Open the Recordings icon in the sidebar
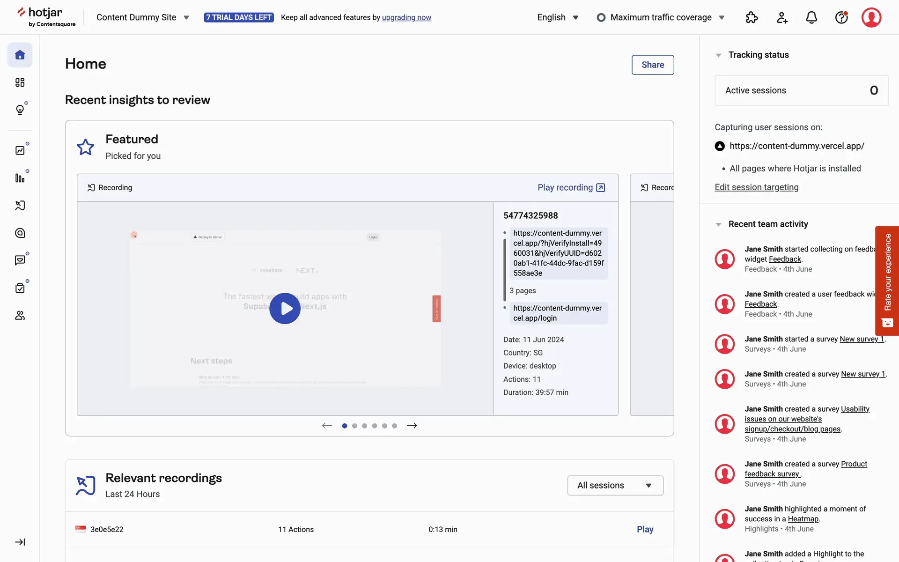 [x=20, y=206]
